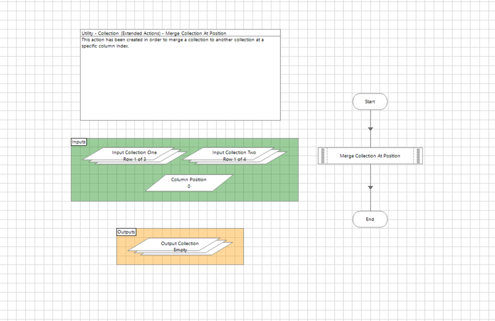Screen dimensions: 495x321
Task: Select the Input Collection Two data item
Action: click(x=234, y=156)
